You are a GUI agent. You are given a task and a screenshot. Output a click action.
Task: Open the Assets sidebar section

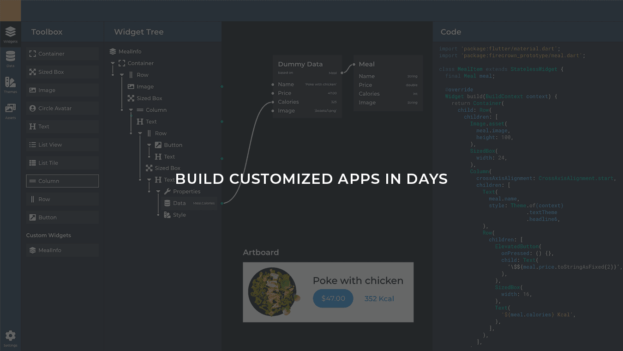pos(10,111)
